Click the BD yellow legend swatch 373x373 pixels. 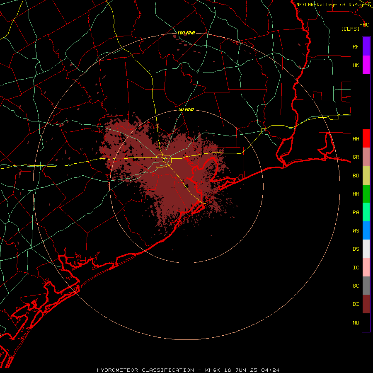366,176
